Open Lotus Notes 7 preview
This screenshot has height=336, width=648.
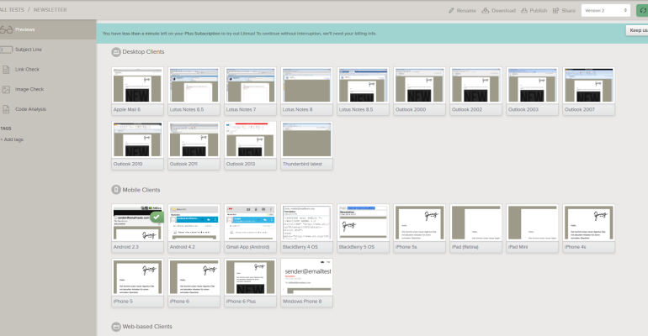tap(250, 91)
